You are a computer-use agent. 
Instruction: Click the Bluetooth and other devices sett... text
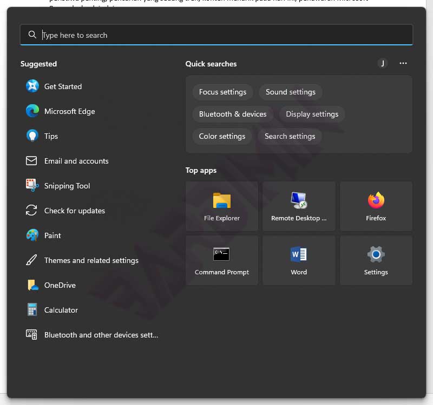[101, 335]
